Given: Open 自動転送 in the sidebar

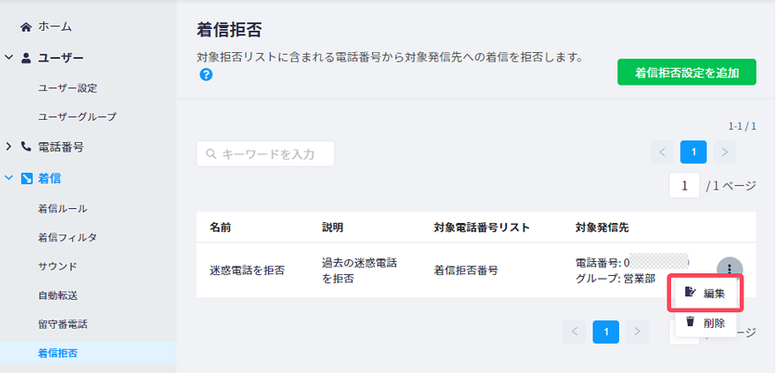Looking at the screenshot, I should [57, 295].
